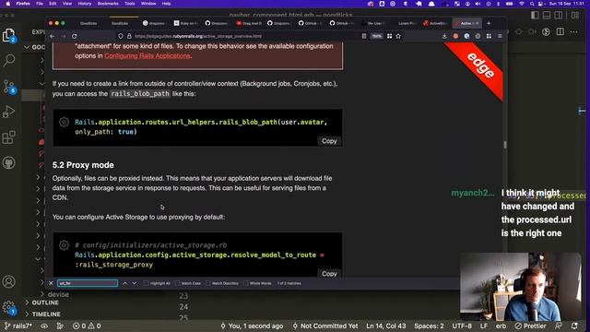Click UTF-8 encoding in status bar
Viewport: 590px width, 332px height.
(462, 326)
